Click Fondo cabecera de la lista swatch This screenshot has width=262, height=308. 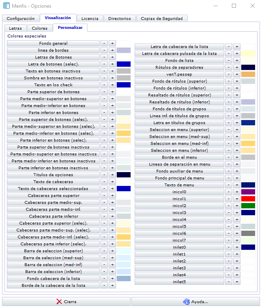pyautogui.click(x=124, y=279)
